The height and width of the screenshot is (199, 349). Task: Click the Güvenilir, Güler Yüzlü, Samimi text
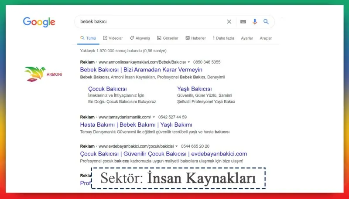pos(205,95)
